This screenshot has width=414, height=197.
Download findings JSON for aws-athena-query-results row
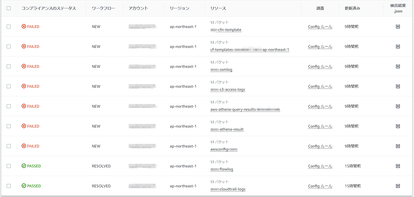(x=398, y=106)
